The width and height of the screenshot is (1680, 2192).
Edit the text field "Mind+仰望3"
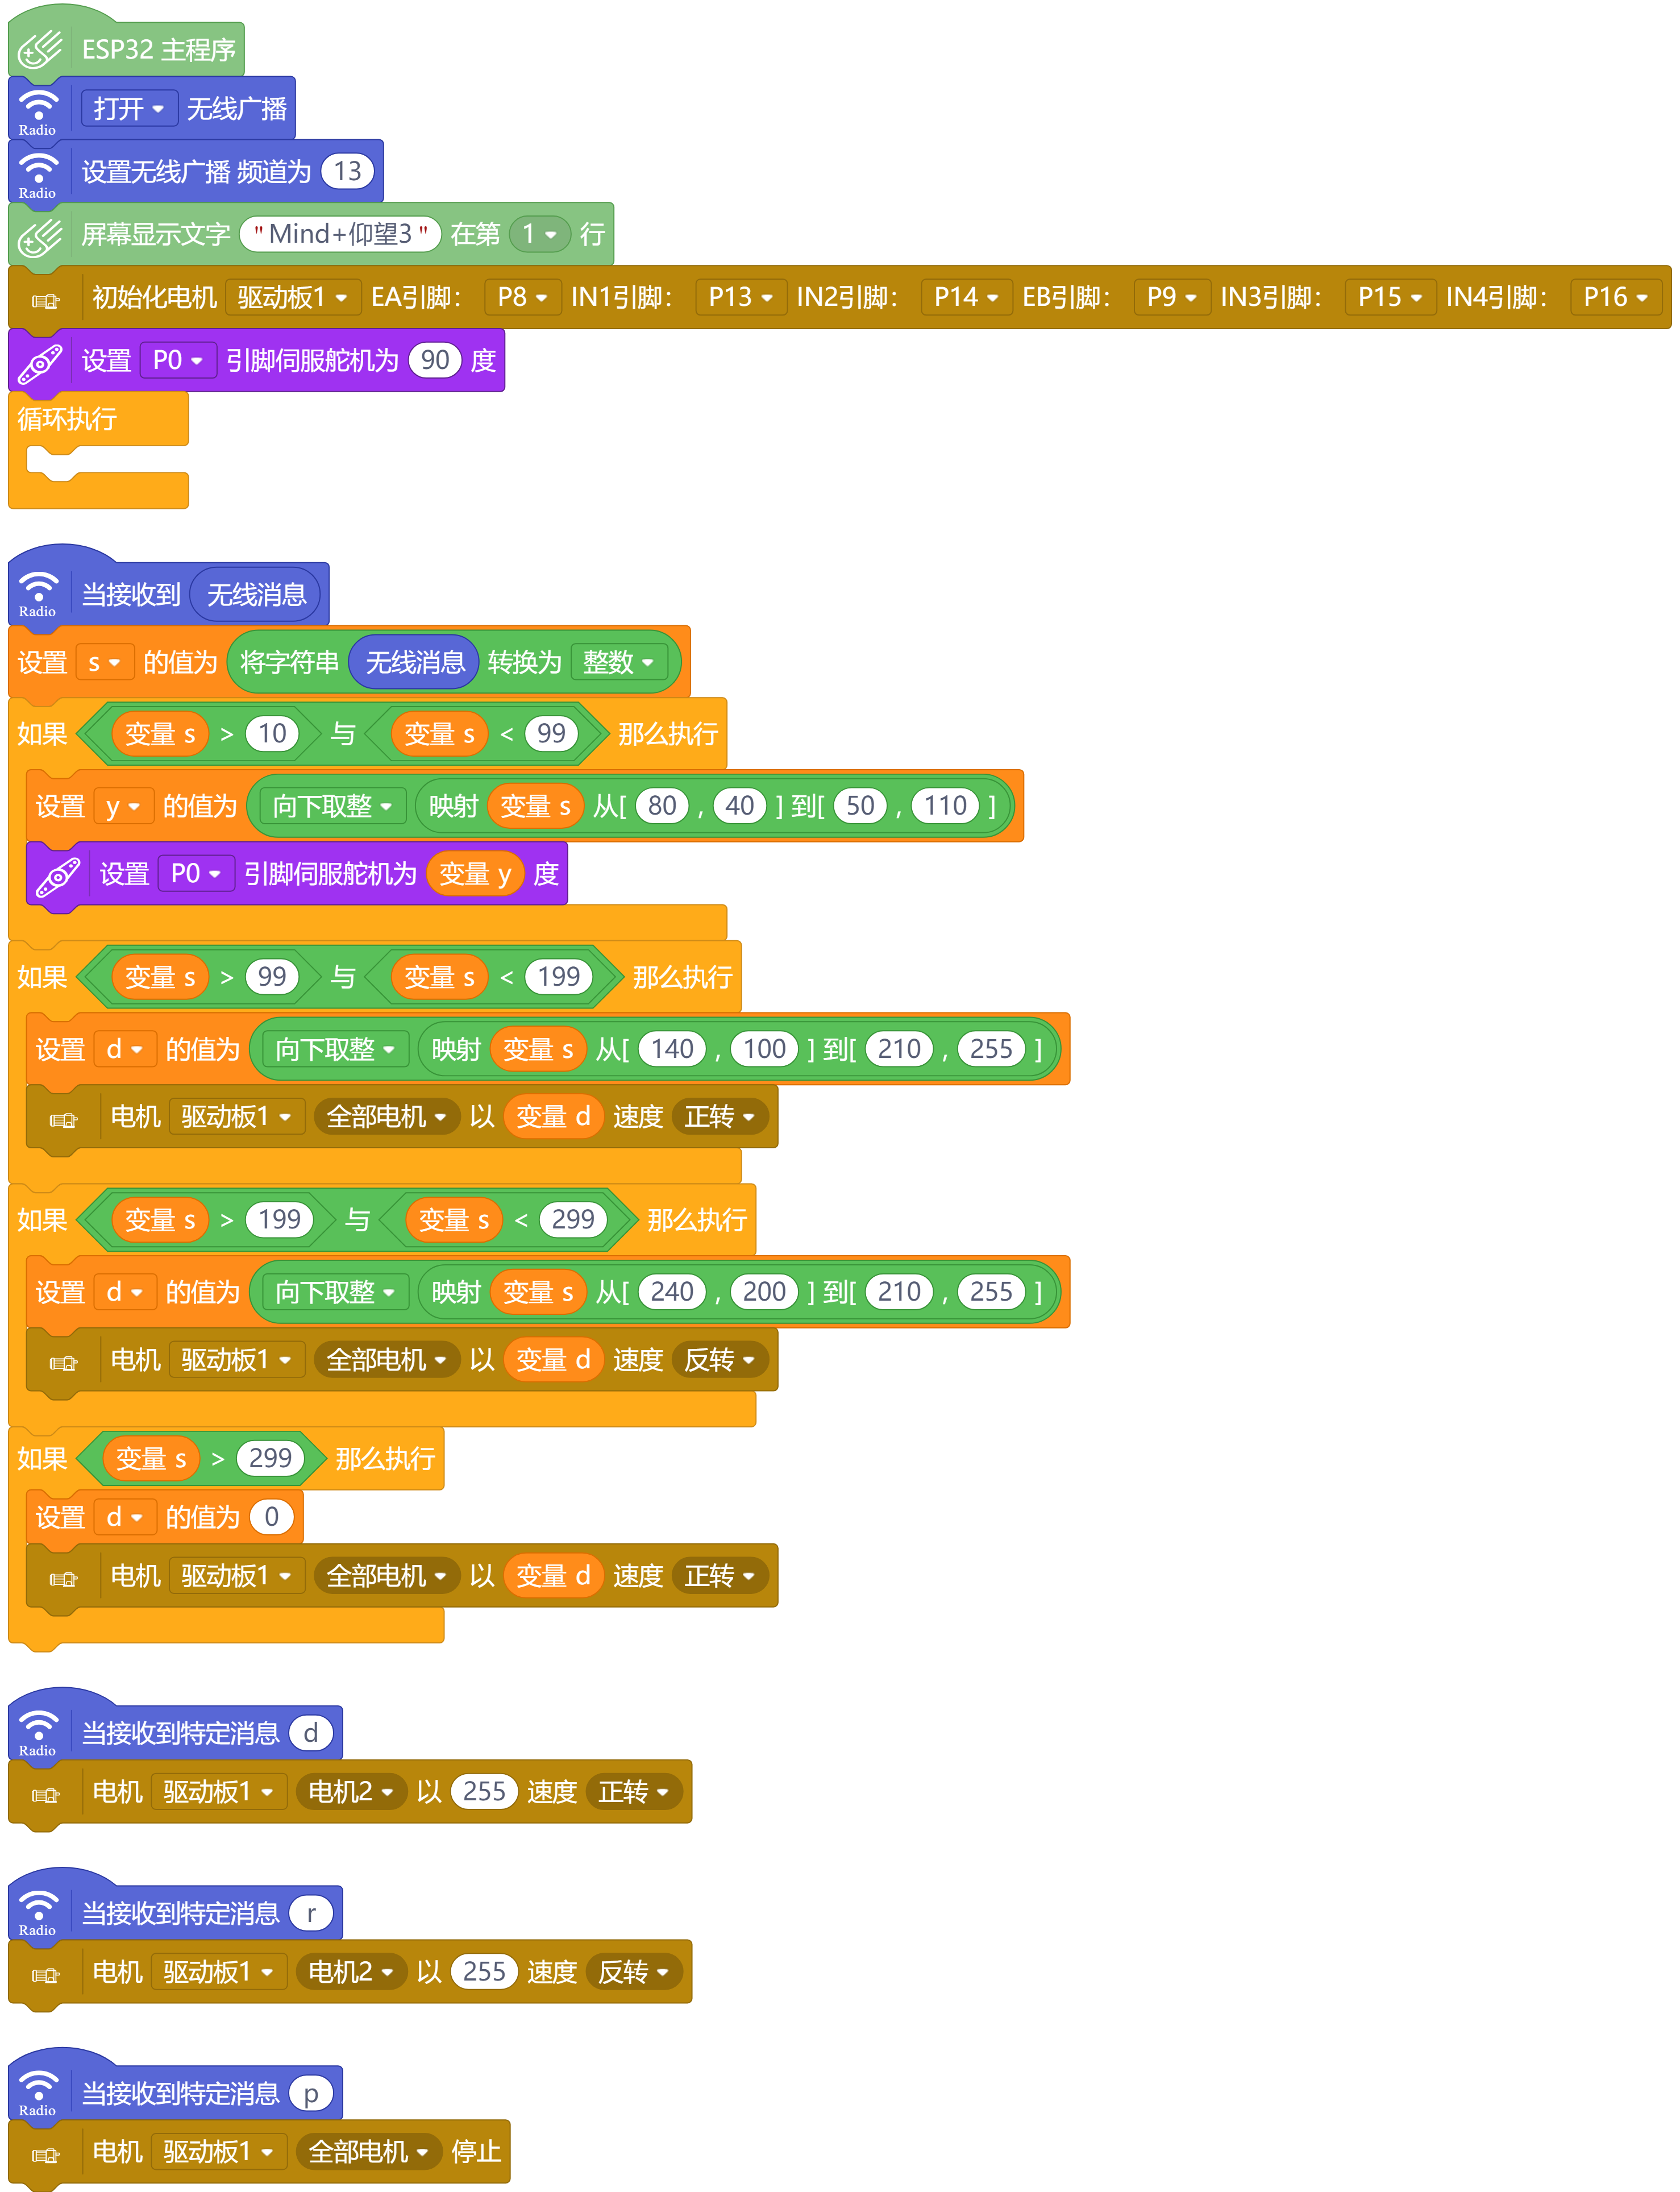(341, 235)
